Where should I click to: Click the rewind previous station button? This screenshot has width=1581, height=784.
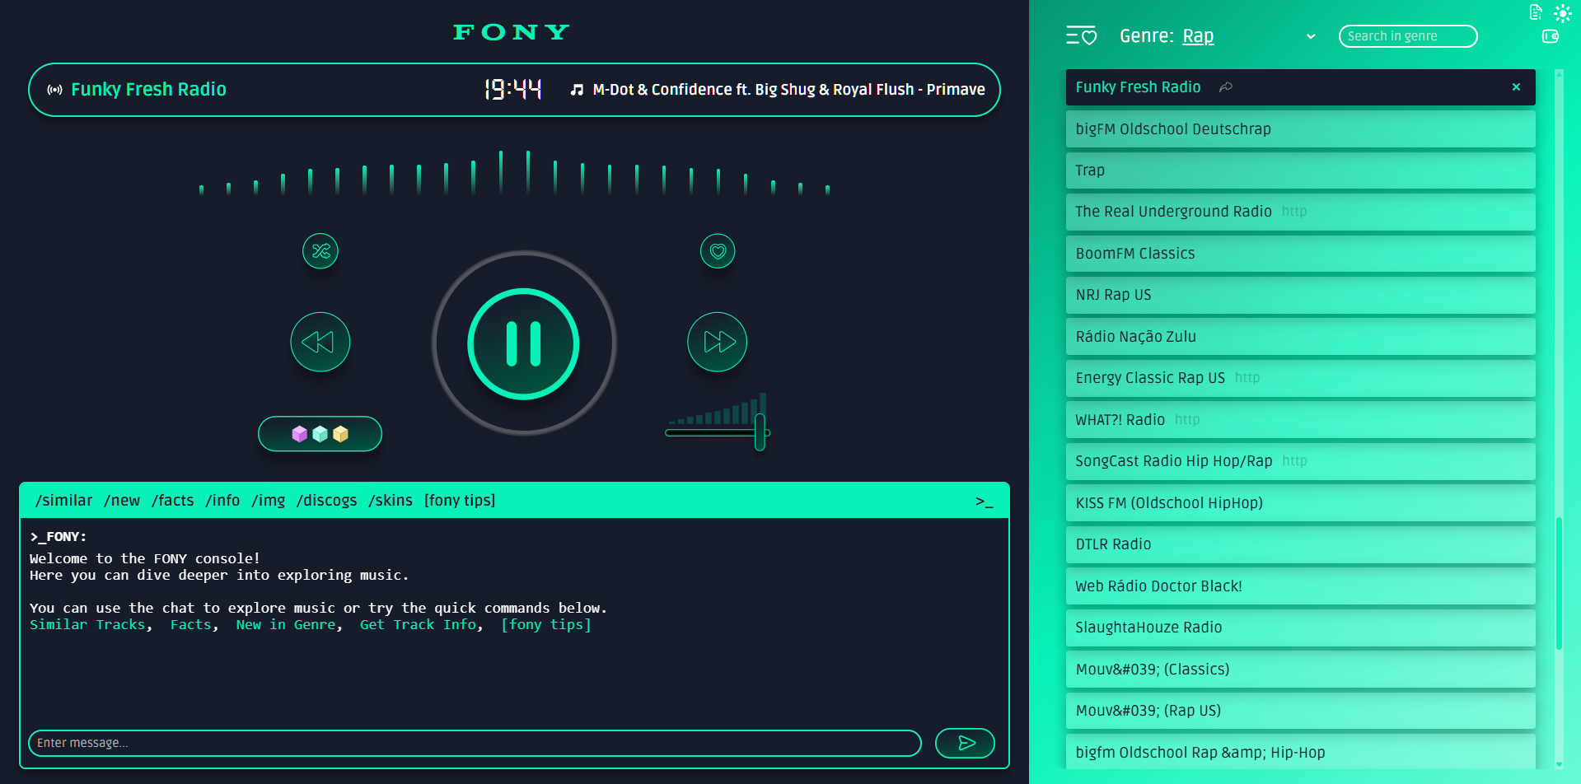pos(320,342)
